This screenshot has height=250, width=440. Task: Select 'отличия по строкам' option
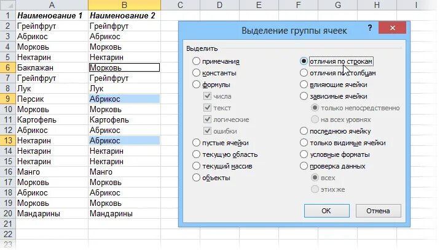click(304, 61)
